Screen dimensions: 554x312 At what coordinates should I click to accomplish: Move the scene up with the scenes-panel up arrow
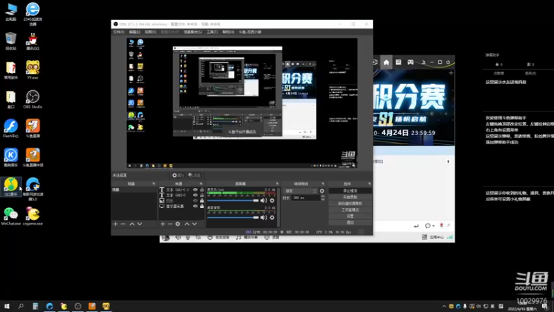pyautogui.click(x=132, y=224)
